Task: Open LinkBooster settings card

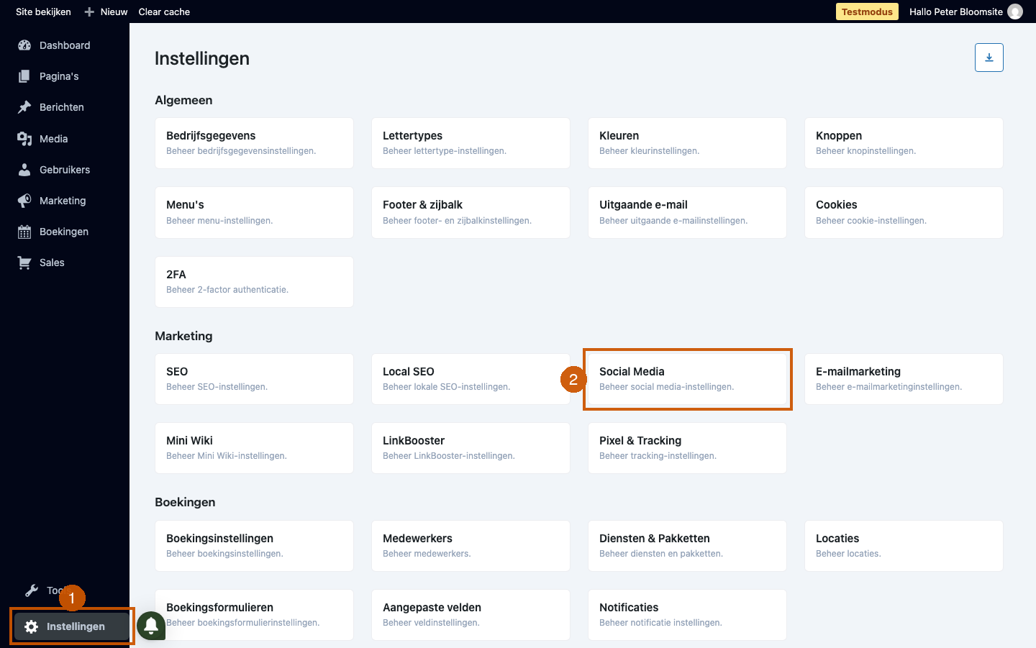Action: coord(471,448)
